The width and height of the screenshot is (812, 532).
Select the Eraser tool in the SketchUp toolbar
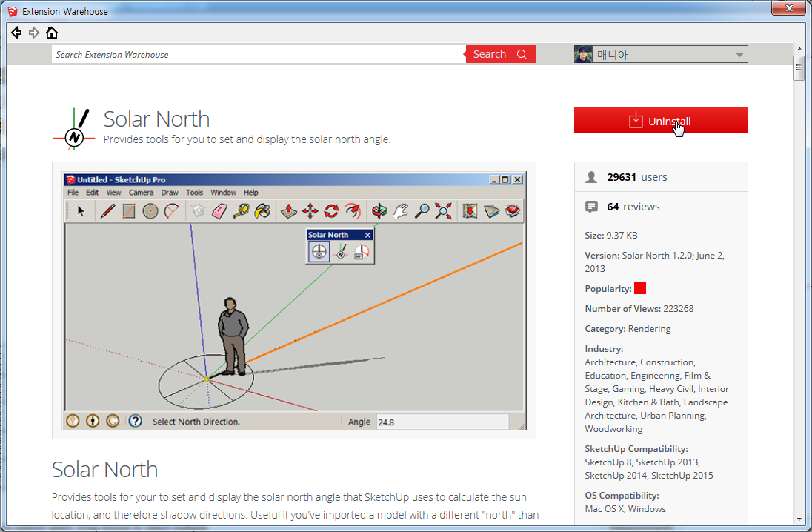coord(219,211)
